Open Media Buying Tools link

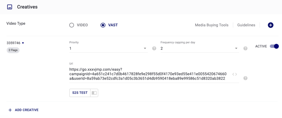(211, 25)
